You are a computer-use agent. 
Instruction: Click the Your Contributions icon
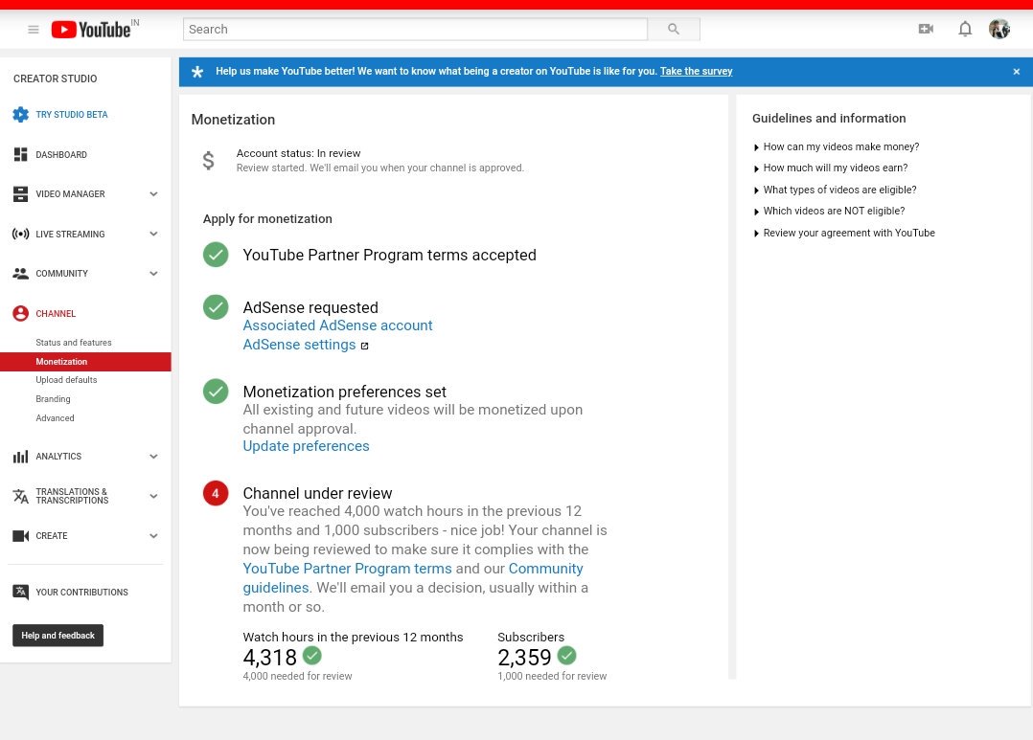coord(20,593)
